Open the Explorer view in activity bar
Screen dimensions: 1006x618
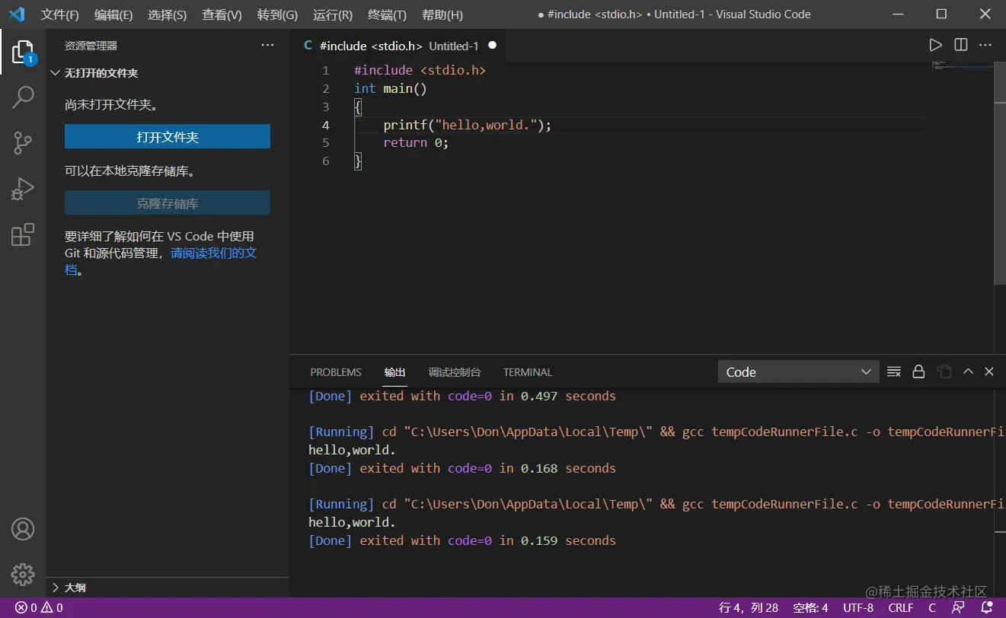click(x=23, y=52)
